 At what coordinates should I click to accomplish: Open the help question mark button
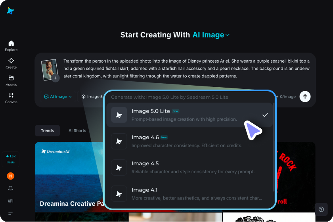point(321,209)
